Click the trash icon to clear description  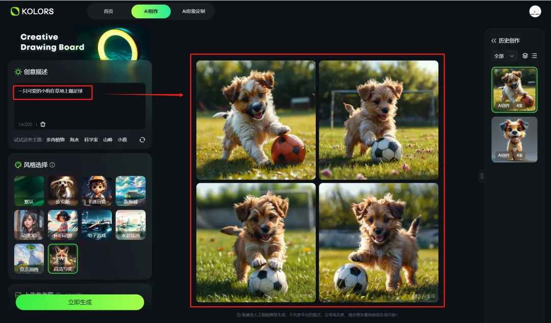(43, 124)
